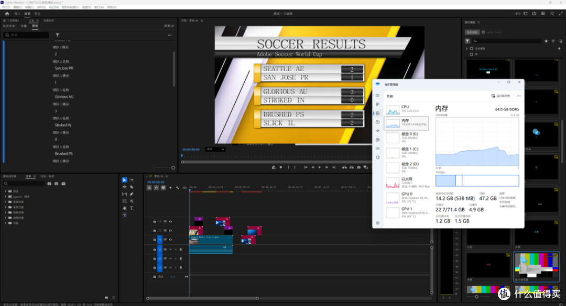The height and width of the screenshot is (306, 566).
Task: Open the 序列(S) menu
Action: pos(41,7)
